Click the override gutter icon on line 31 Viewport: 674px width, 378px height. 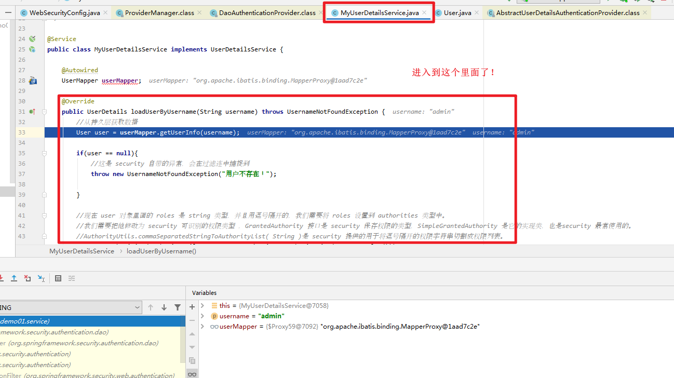(32, 111)
